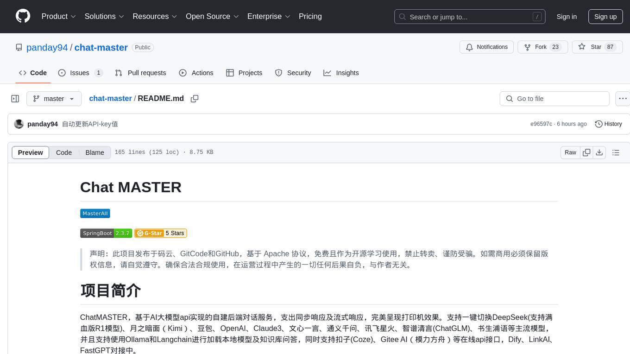Switch to the Code tab

coord(33,73)
